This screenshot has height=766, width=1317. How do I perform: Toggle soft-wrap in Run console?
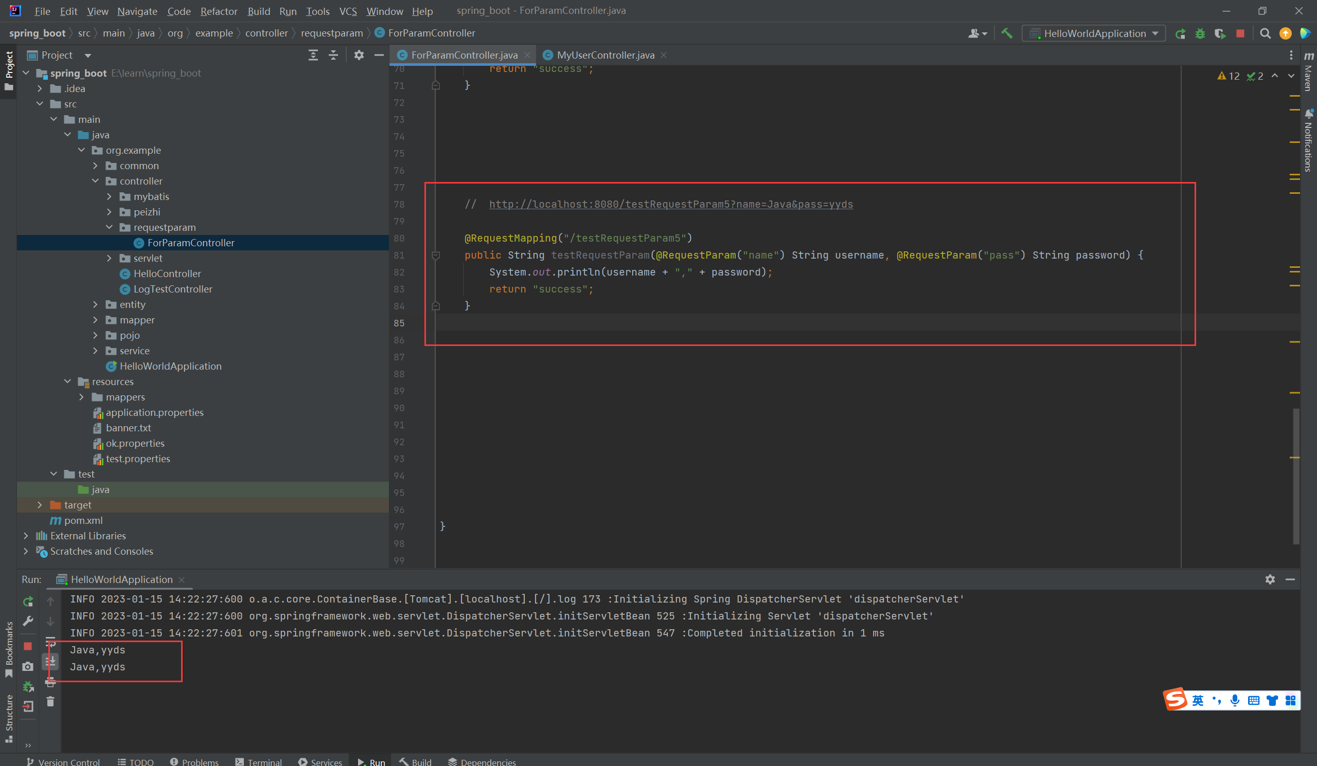click(x=50, y=642)
